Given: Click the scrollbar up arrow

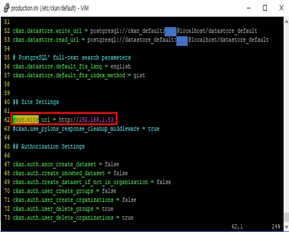Looking at the screenshot, I should [286, 22].
